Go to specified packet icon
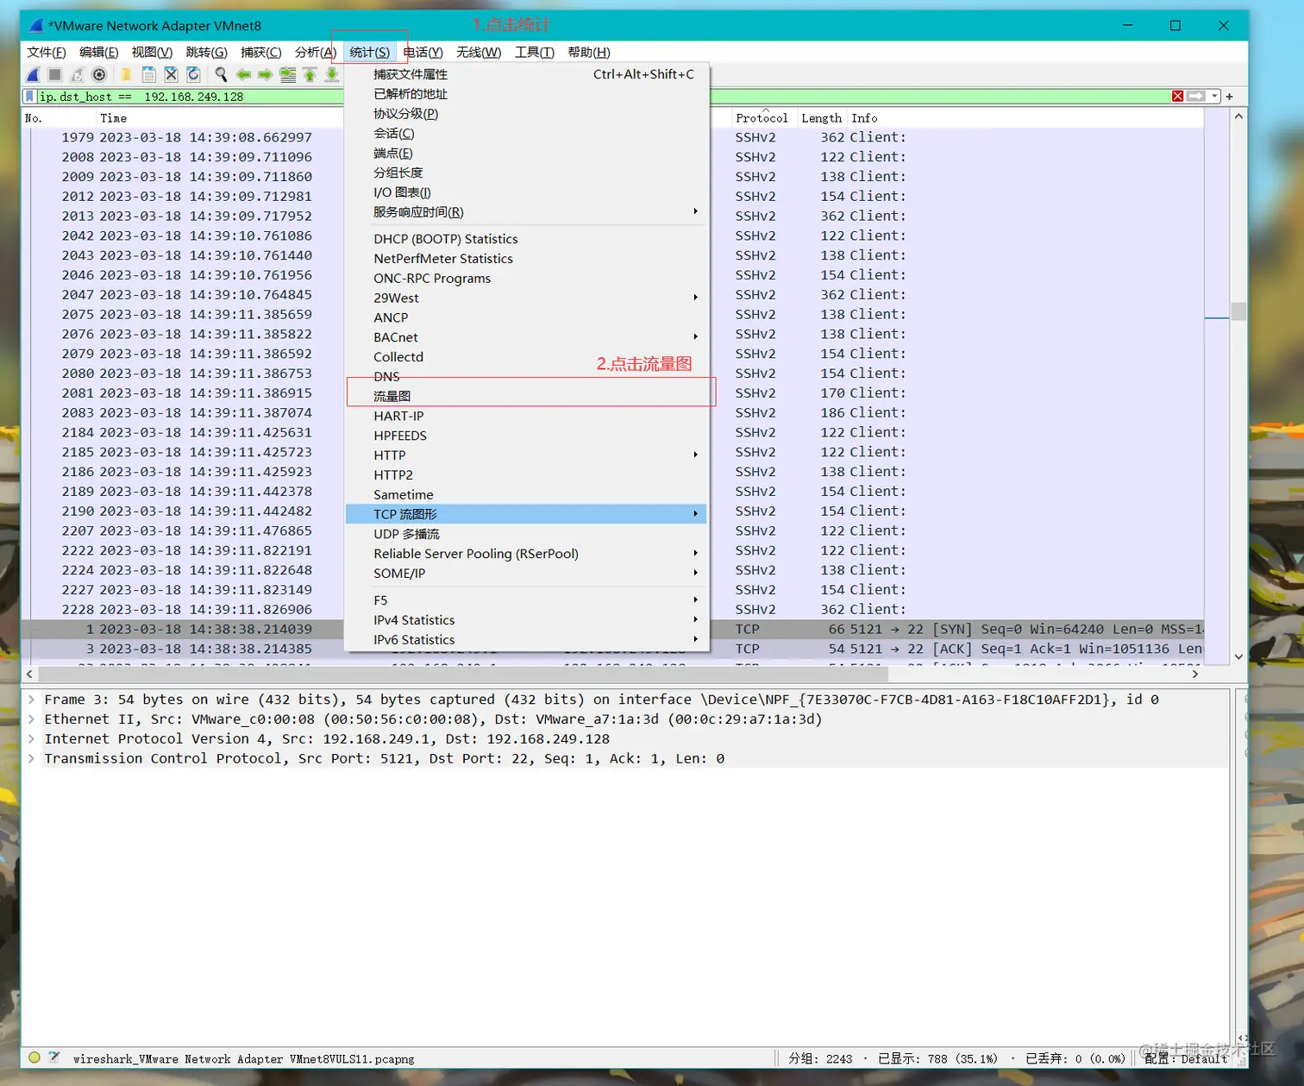Image resolution: width=1304 pixels, height=1086 pixels. click(x=287, y=75)
